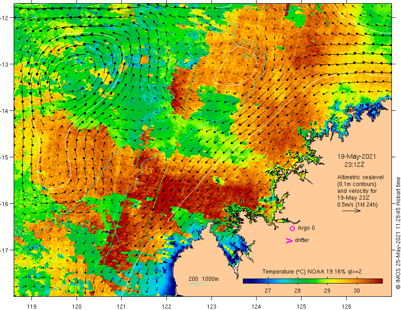This screenshot has width=401, height=310.
Task: Click the 'Argo 0' legend label
Action: (x=306, y=228)
